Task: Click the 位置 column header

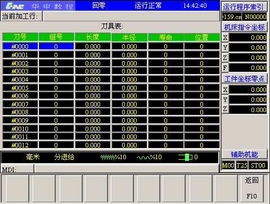Action: (202, 37)
